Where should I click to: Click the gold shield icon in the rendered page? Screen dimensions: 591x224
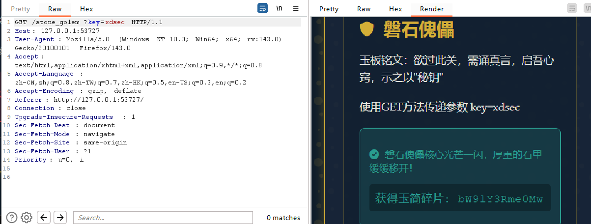point(367,30)
